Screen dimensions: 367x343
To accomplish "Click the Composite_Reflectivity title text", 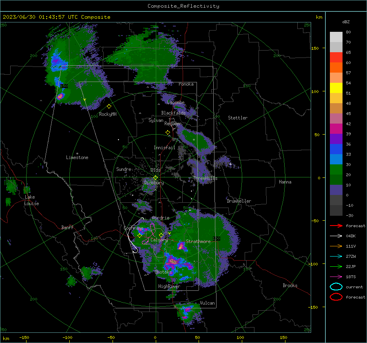I will 183,6.
